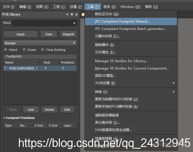Close the PCB Library panel

[77, 15]
